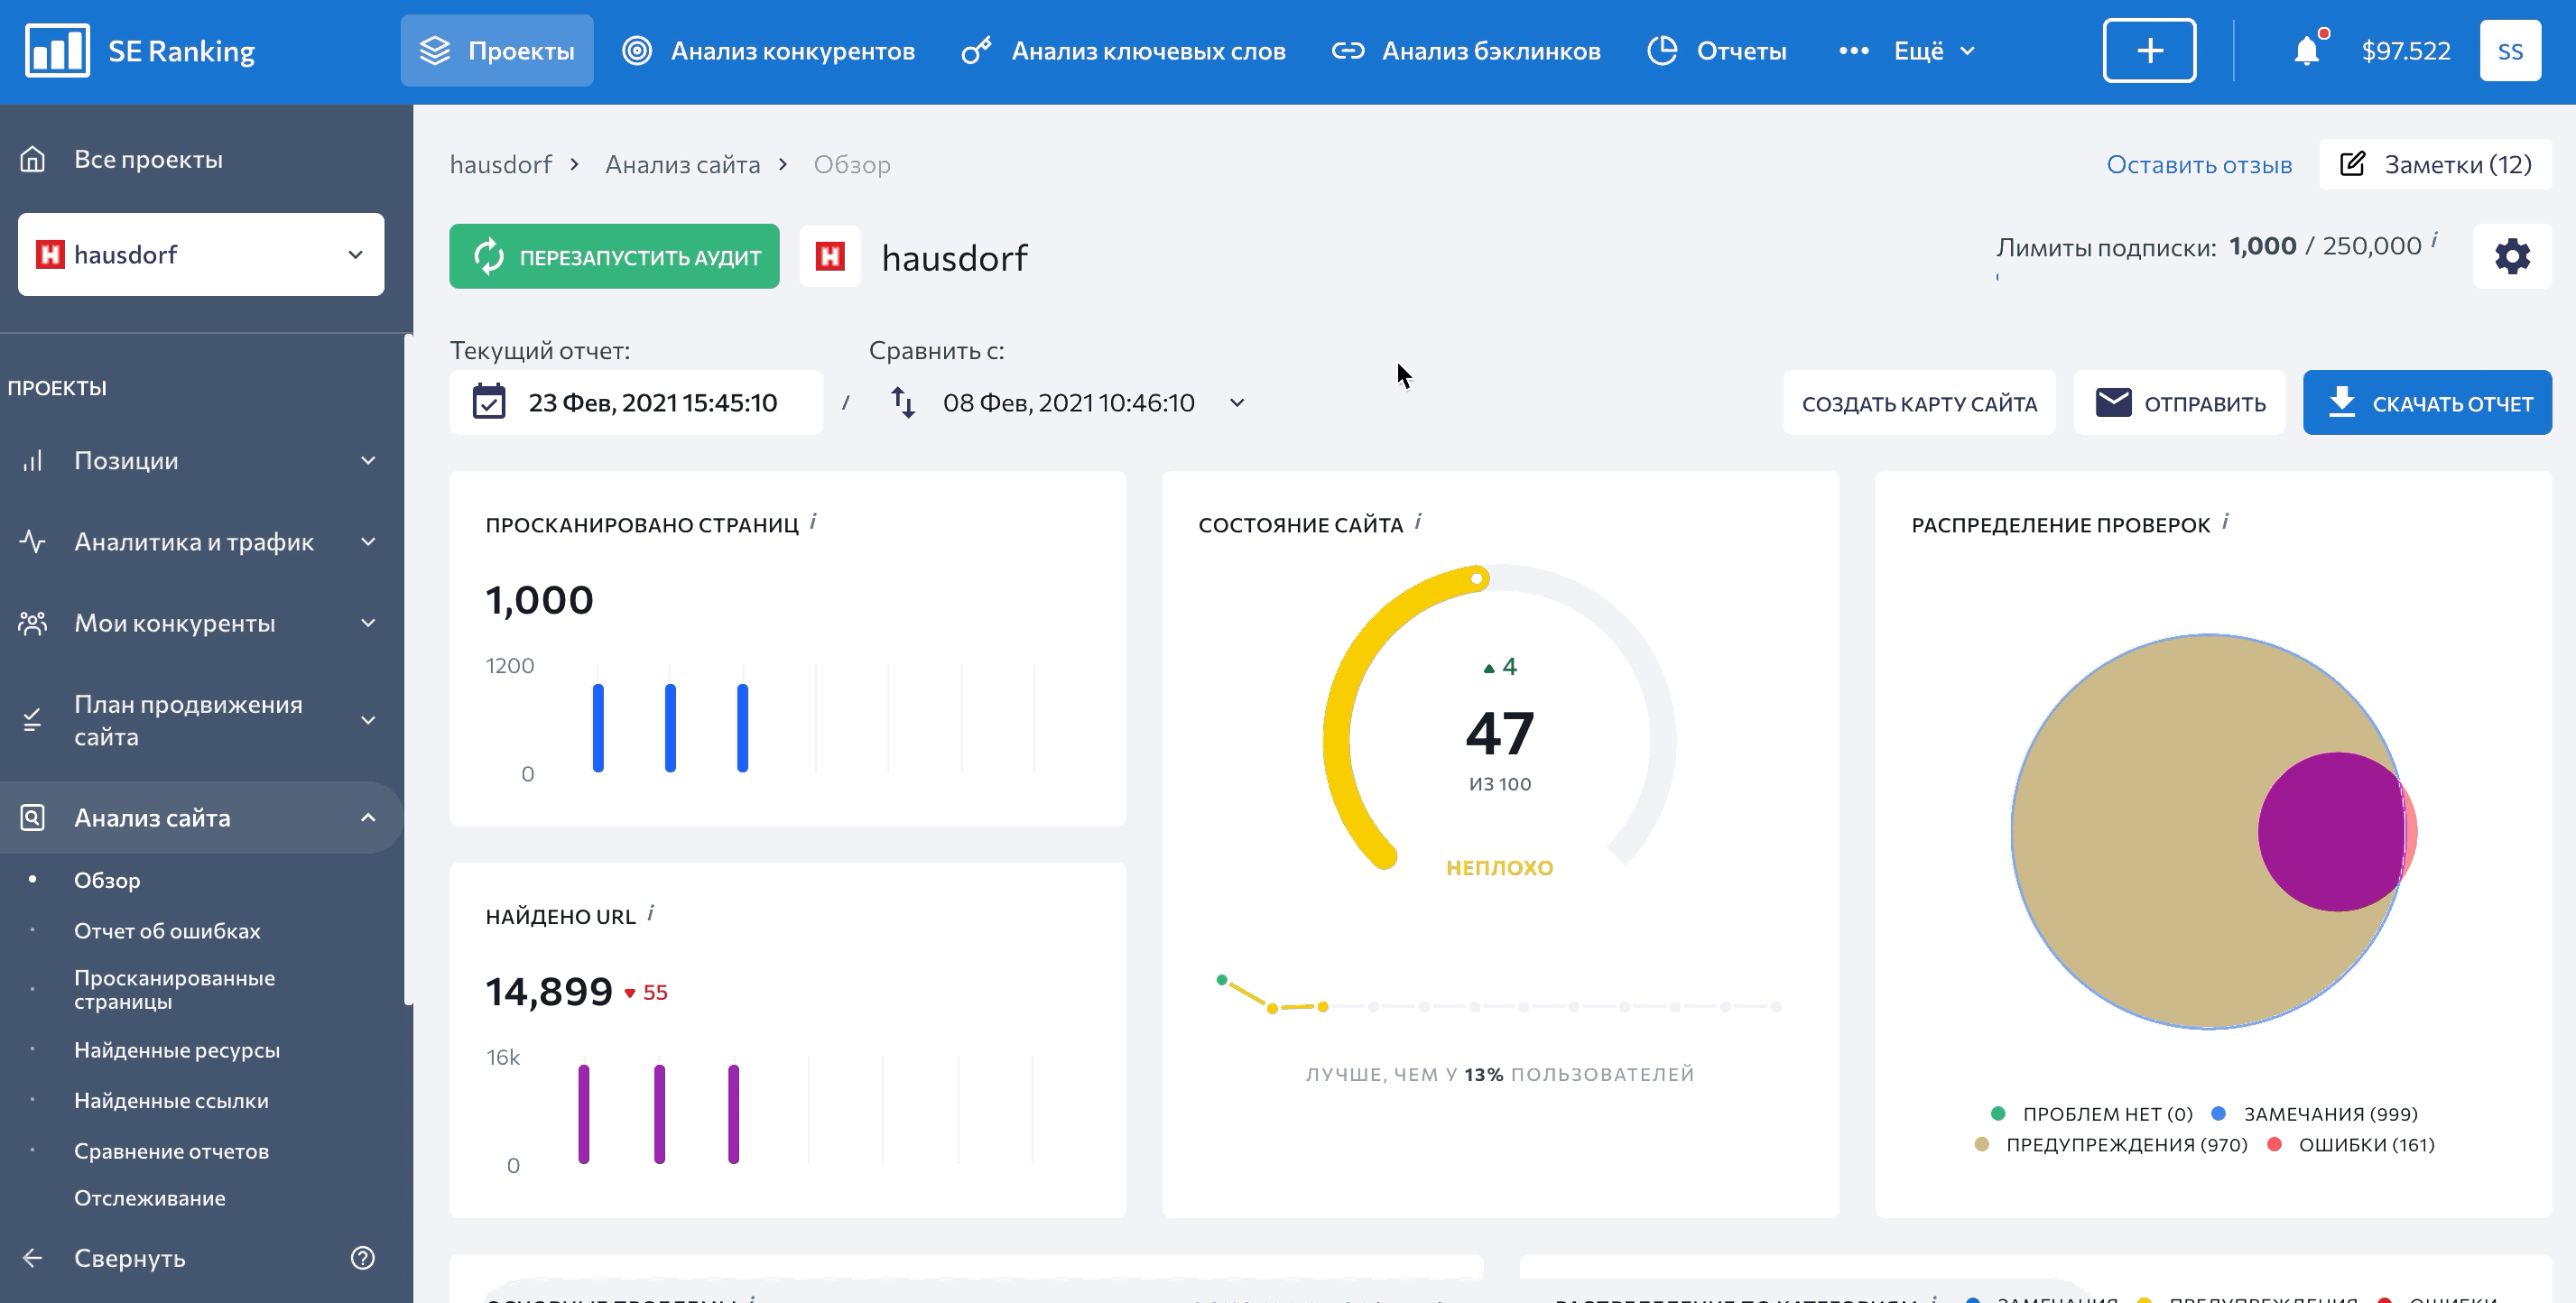Screen dimensions: 2576x1303
Task: Open Просканированные страницы
Action: (x=174, y=989)
